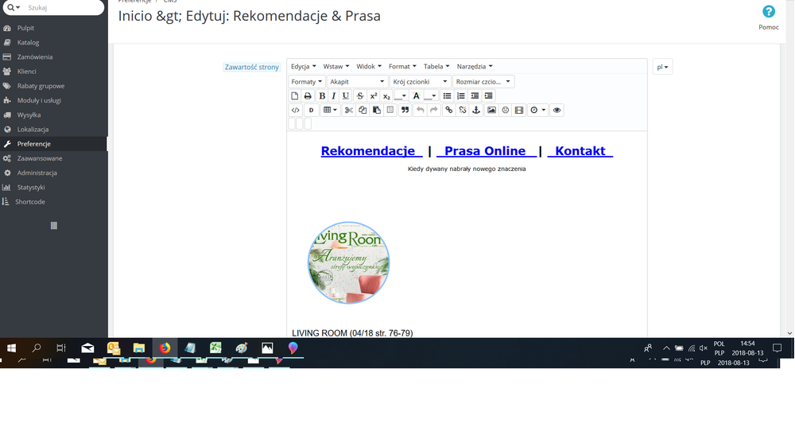Image resolution: width=795 pixels, height=447 pixels.
Task: Expand the search options magnifier dropdown
Action: (14, 8)
